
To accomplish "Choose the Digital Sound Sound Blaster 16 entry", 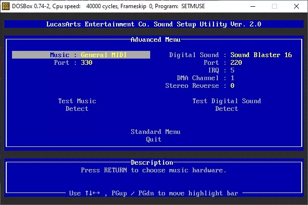I will tap(231, 55).
